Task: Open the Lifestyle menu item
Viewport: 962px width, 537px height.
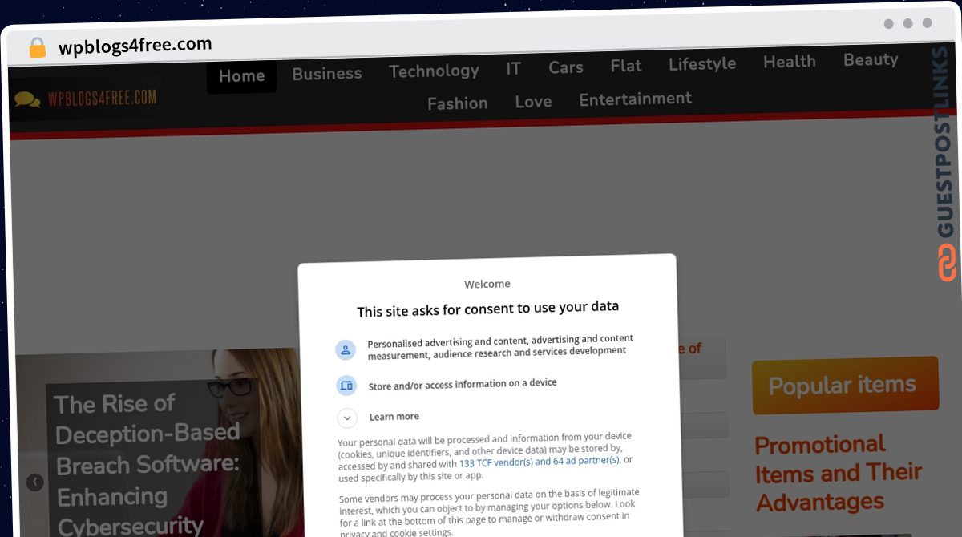Action: click(x=702, y=64)
